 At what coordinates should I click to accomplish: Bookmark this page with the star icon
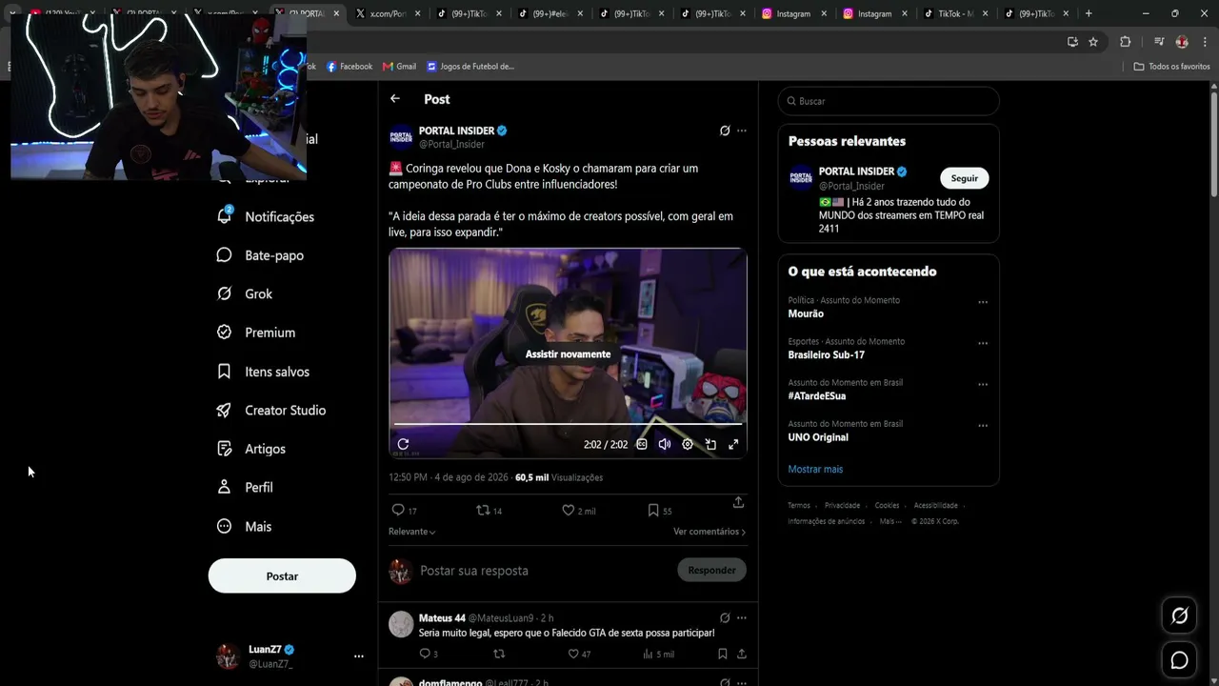[1093, 42]
